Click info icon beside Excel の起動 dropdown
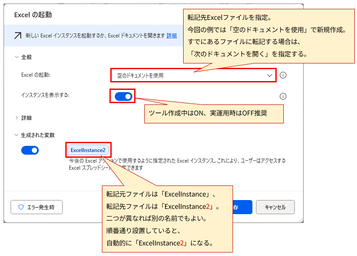357x256 pixels. pos(283,75)
